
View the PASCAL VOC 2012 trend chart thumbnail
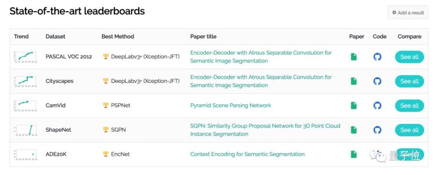click(x=25, y=57)
